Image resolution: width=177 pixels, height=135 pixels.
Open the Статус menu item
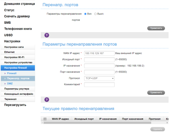pos(9,10)
